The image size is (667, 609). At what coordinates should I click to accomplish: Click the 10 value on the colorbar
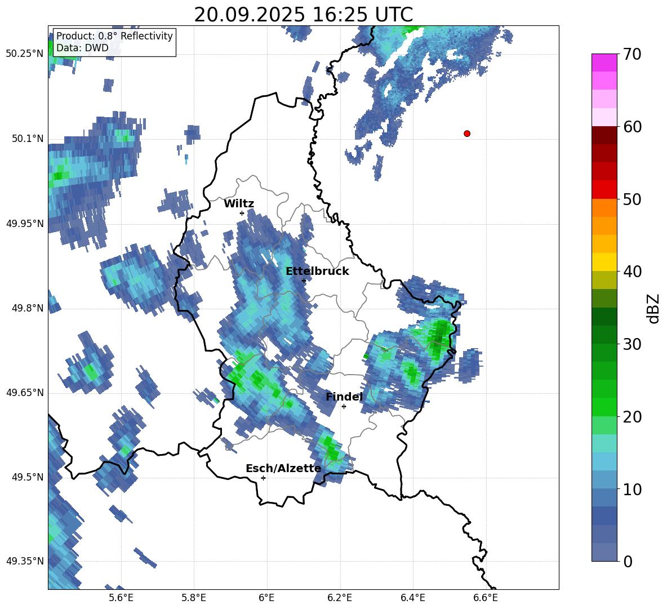pyautogui.click(x=632, y=489)
